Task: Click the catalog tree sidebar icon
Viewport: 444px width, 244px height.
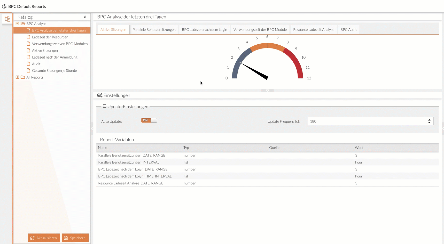Action: tap(7, 19)
